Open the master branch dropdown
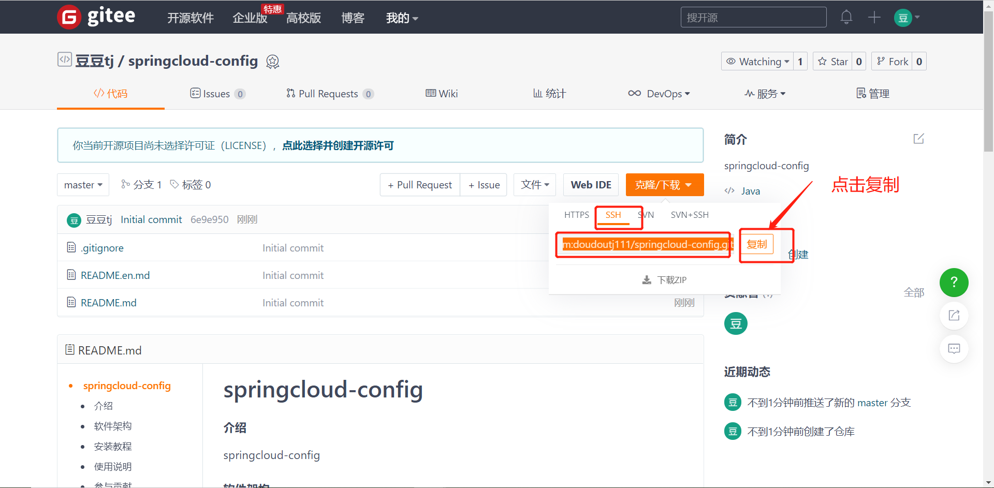Image resolution: width=994 pixels, height=488 pixels. (x=83, y=185)
